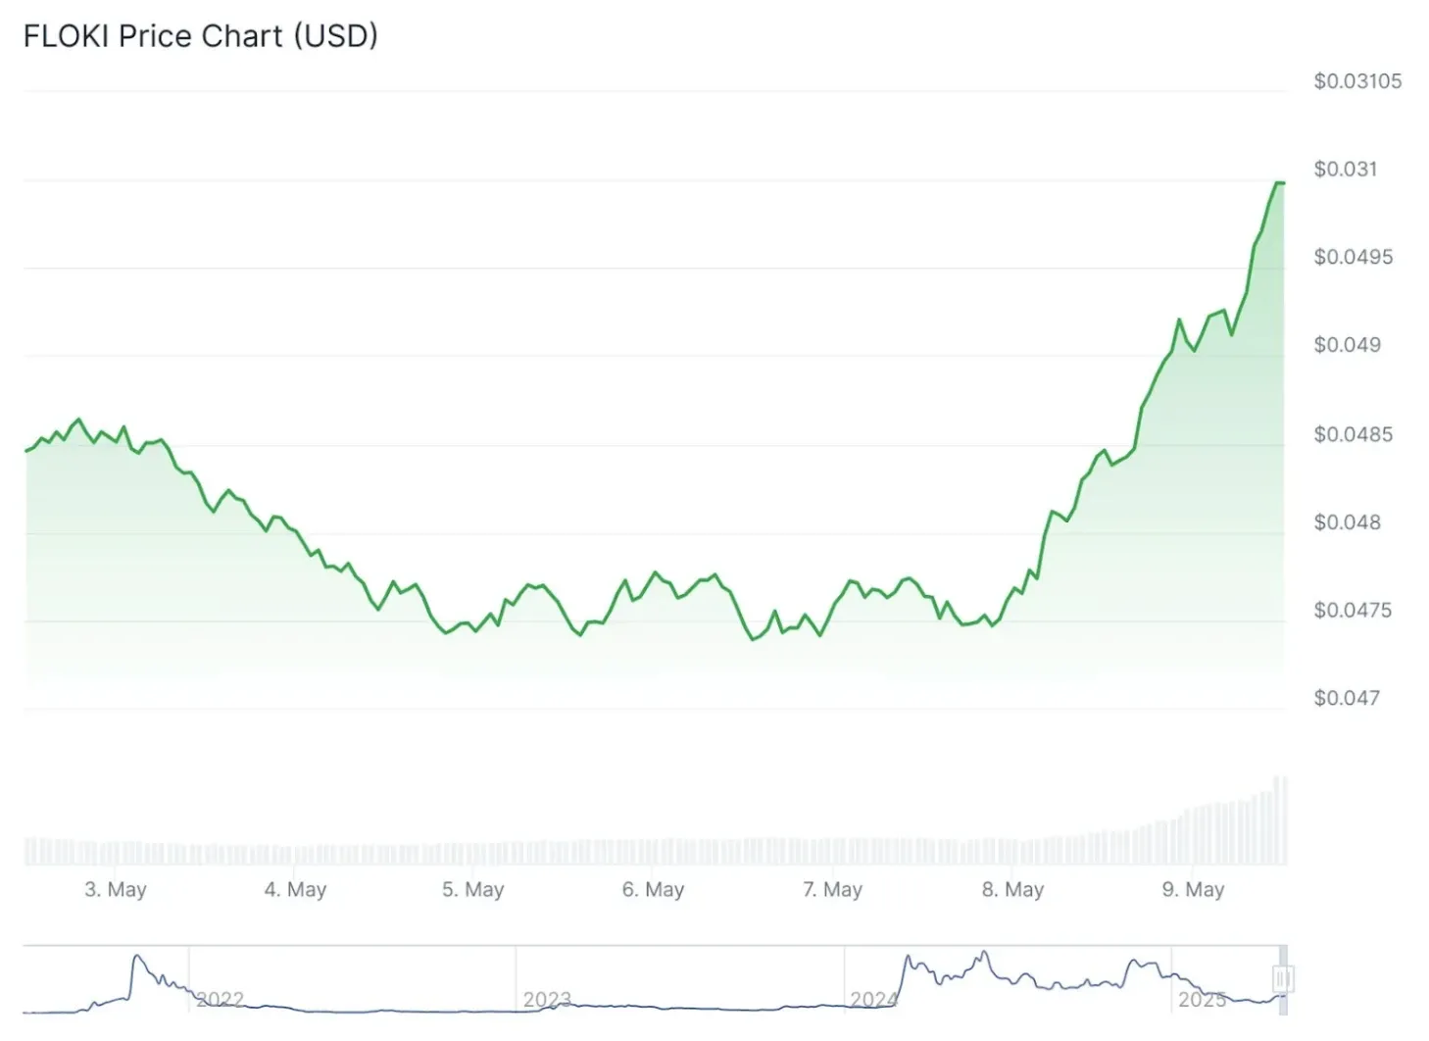
Task: Click the 8. May axis label
Action: pos(1012,890)
